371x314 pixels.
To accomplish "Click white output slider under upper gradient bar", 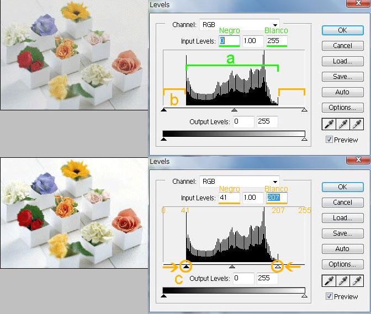I will click(x=305, y=139).
